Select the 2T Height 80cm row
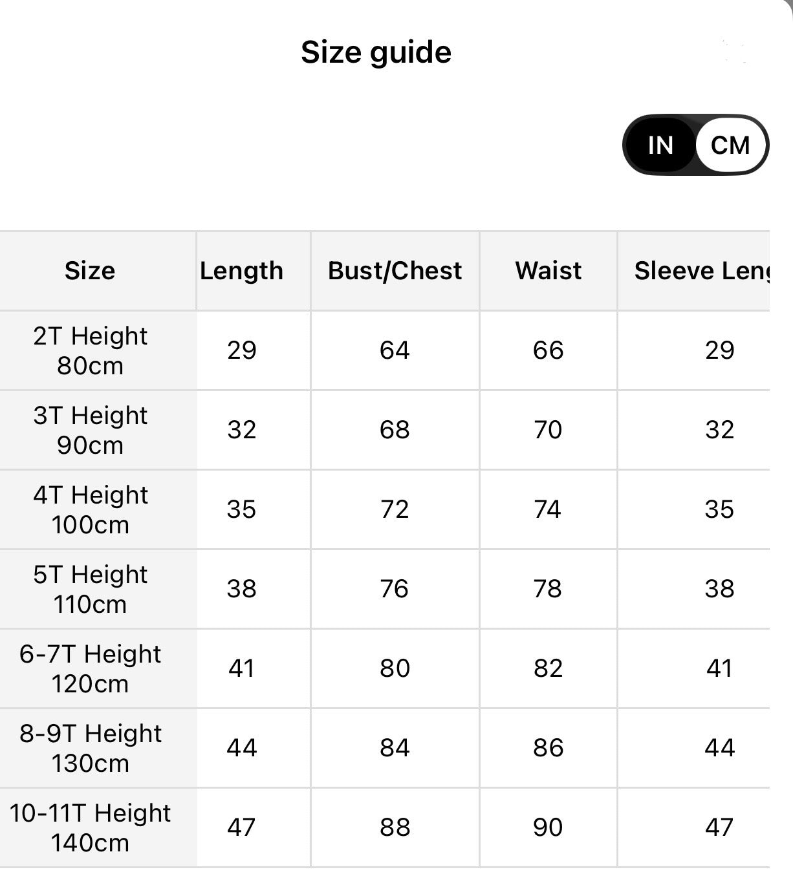This screenshot has width=793, height=885. coord(385,350)
